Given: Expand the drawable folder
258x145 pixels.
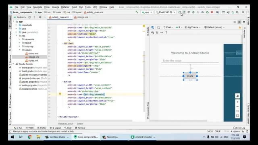Looking at the screenshot, I should 20,39.
